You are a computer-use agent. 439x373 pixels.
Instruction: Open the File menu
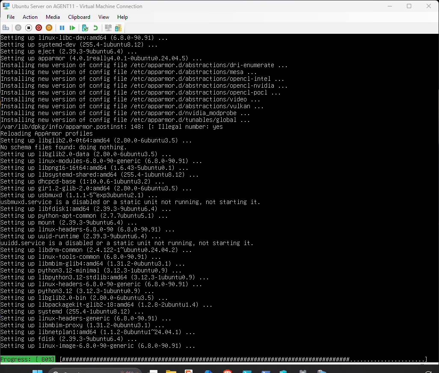pos(11,17)
